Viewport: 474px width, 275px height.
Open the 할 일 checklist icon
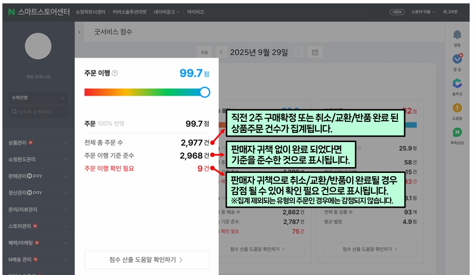click(457, 59)
